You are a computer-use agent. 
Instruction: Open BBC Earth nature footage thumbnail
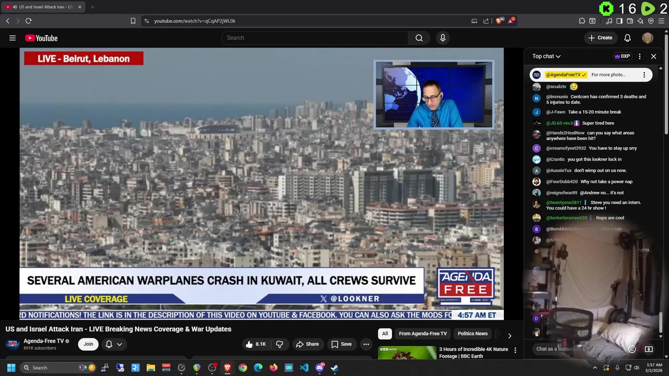[407, 354]
